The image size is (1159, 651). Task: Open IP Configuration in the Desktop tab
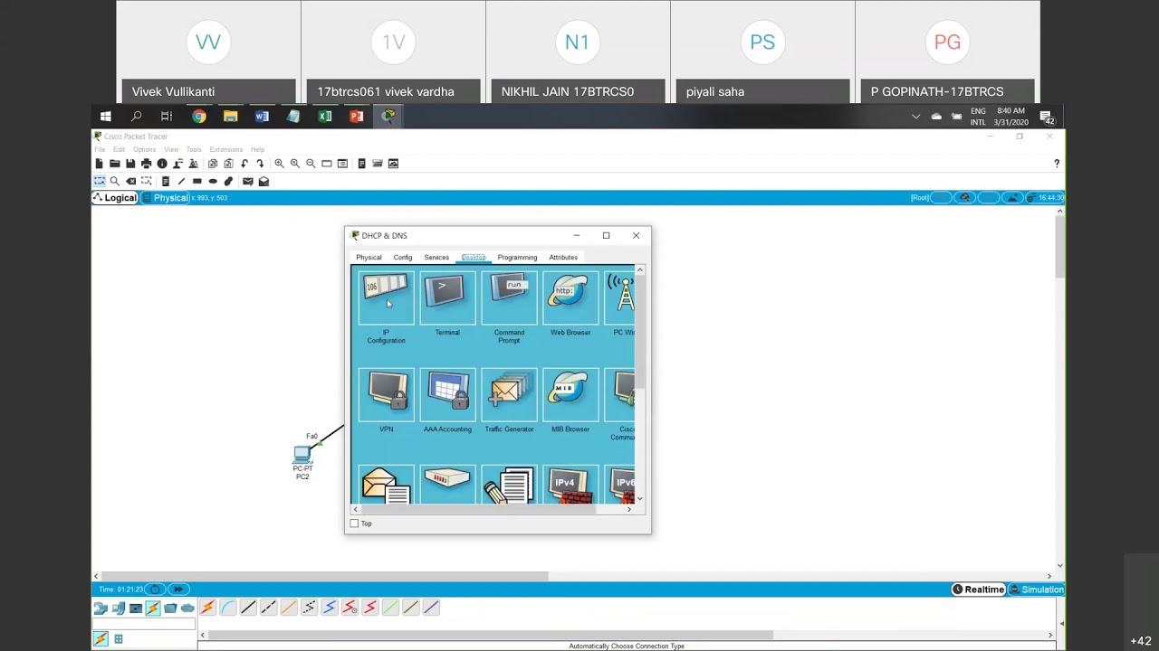[x=387, y=298]
